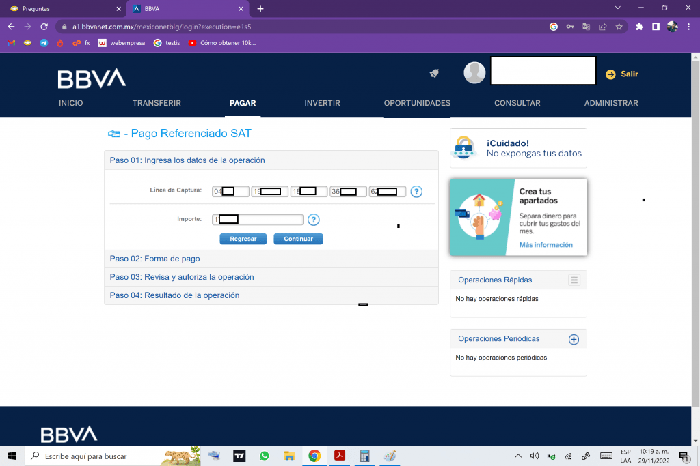Expand Paso 02: Forma de pago

click(271, 259)
